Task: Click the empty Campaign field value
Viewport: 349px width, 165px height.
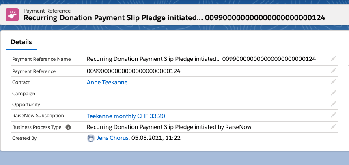Action: [162, 93]
